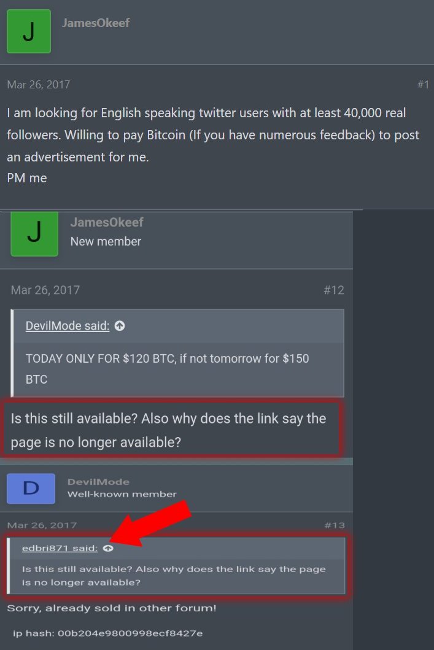434x650 pixels.
Task: Click the ip hash text line
Action: coord(108,633)
